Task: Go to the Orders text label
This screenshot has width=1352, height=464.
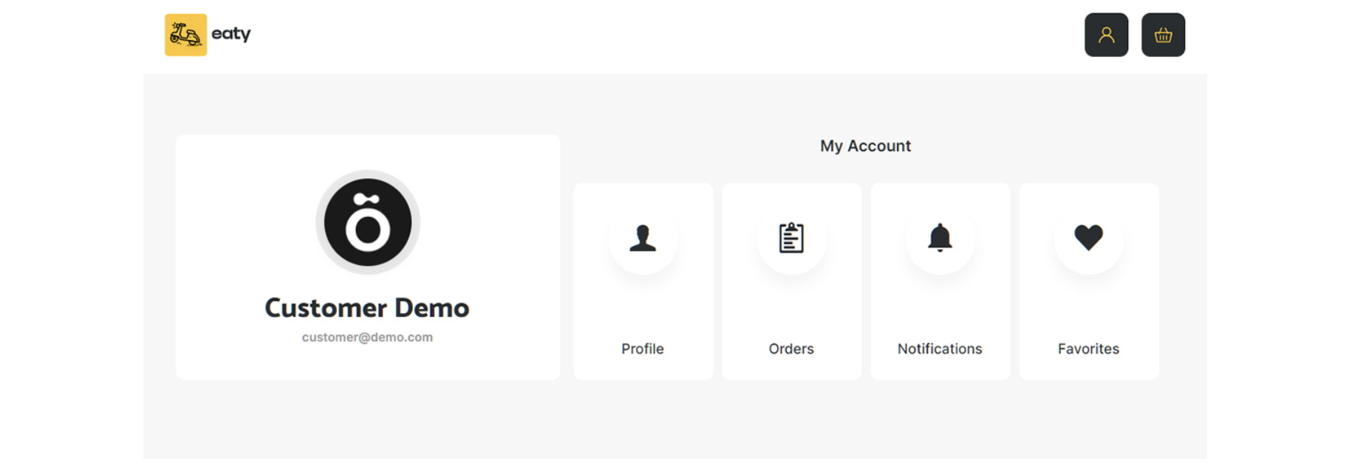Action: tap(791, 349)
